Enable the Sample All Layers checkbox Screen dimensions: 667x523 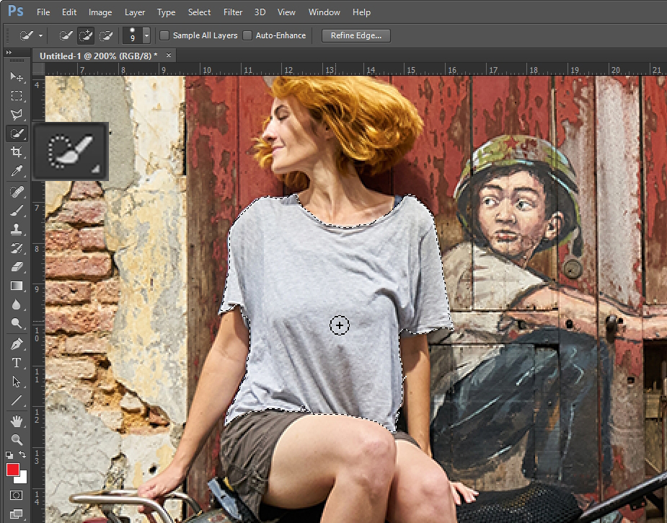pyautogui.click(x=164, y=35)
